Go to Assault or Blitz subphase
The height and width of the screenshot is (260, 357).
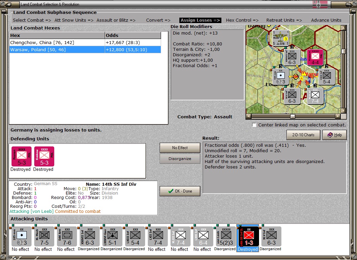pyautogui.click(x=116, y=20)
